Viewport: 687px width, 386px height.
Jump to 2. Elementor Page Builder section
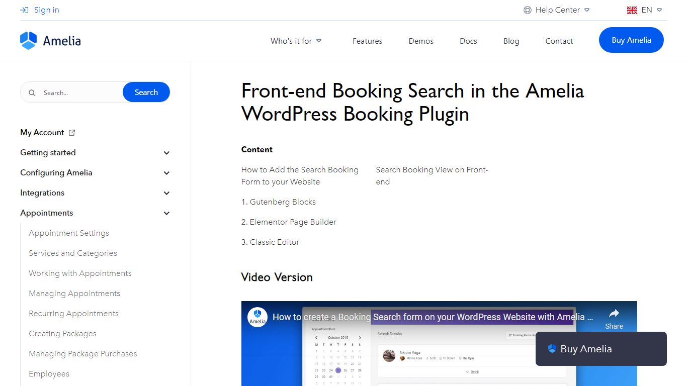click(x=289, y=222)
